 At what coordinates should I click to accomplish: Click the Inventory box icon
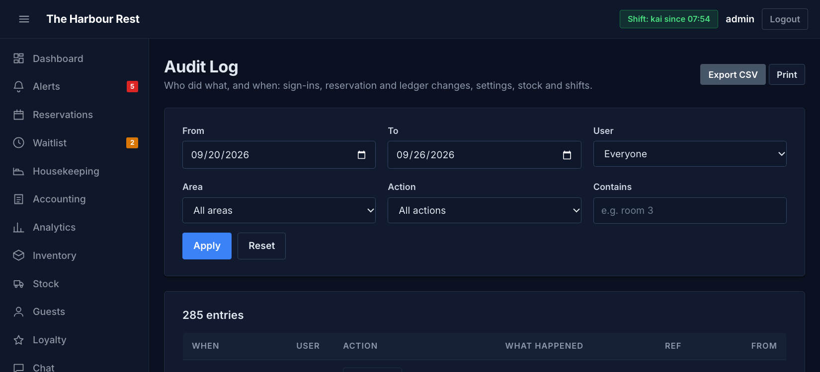tap(18, 255)
